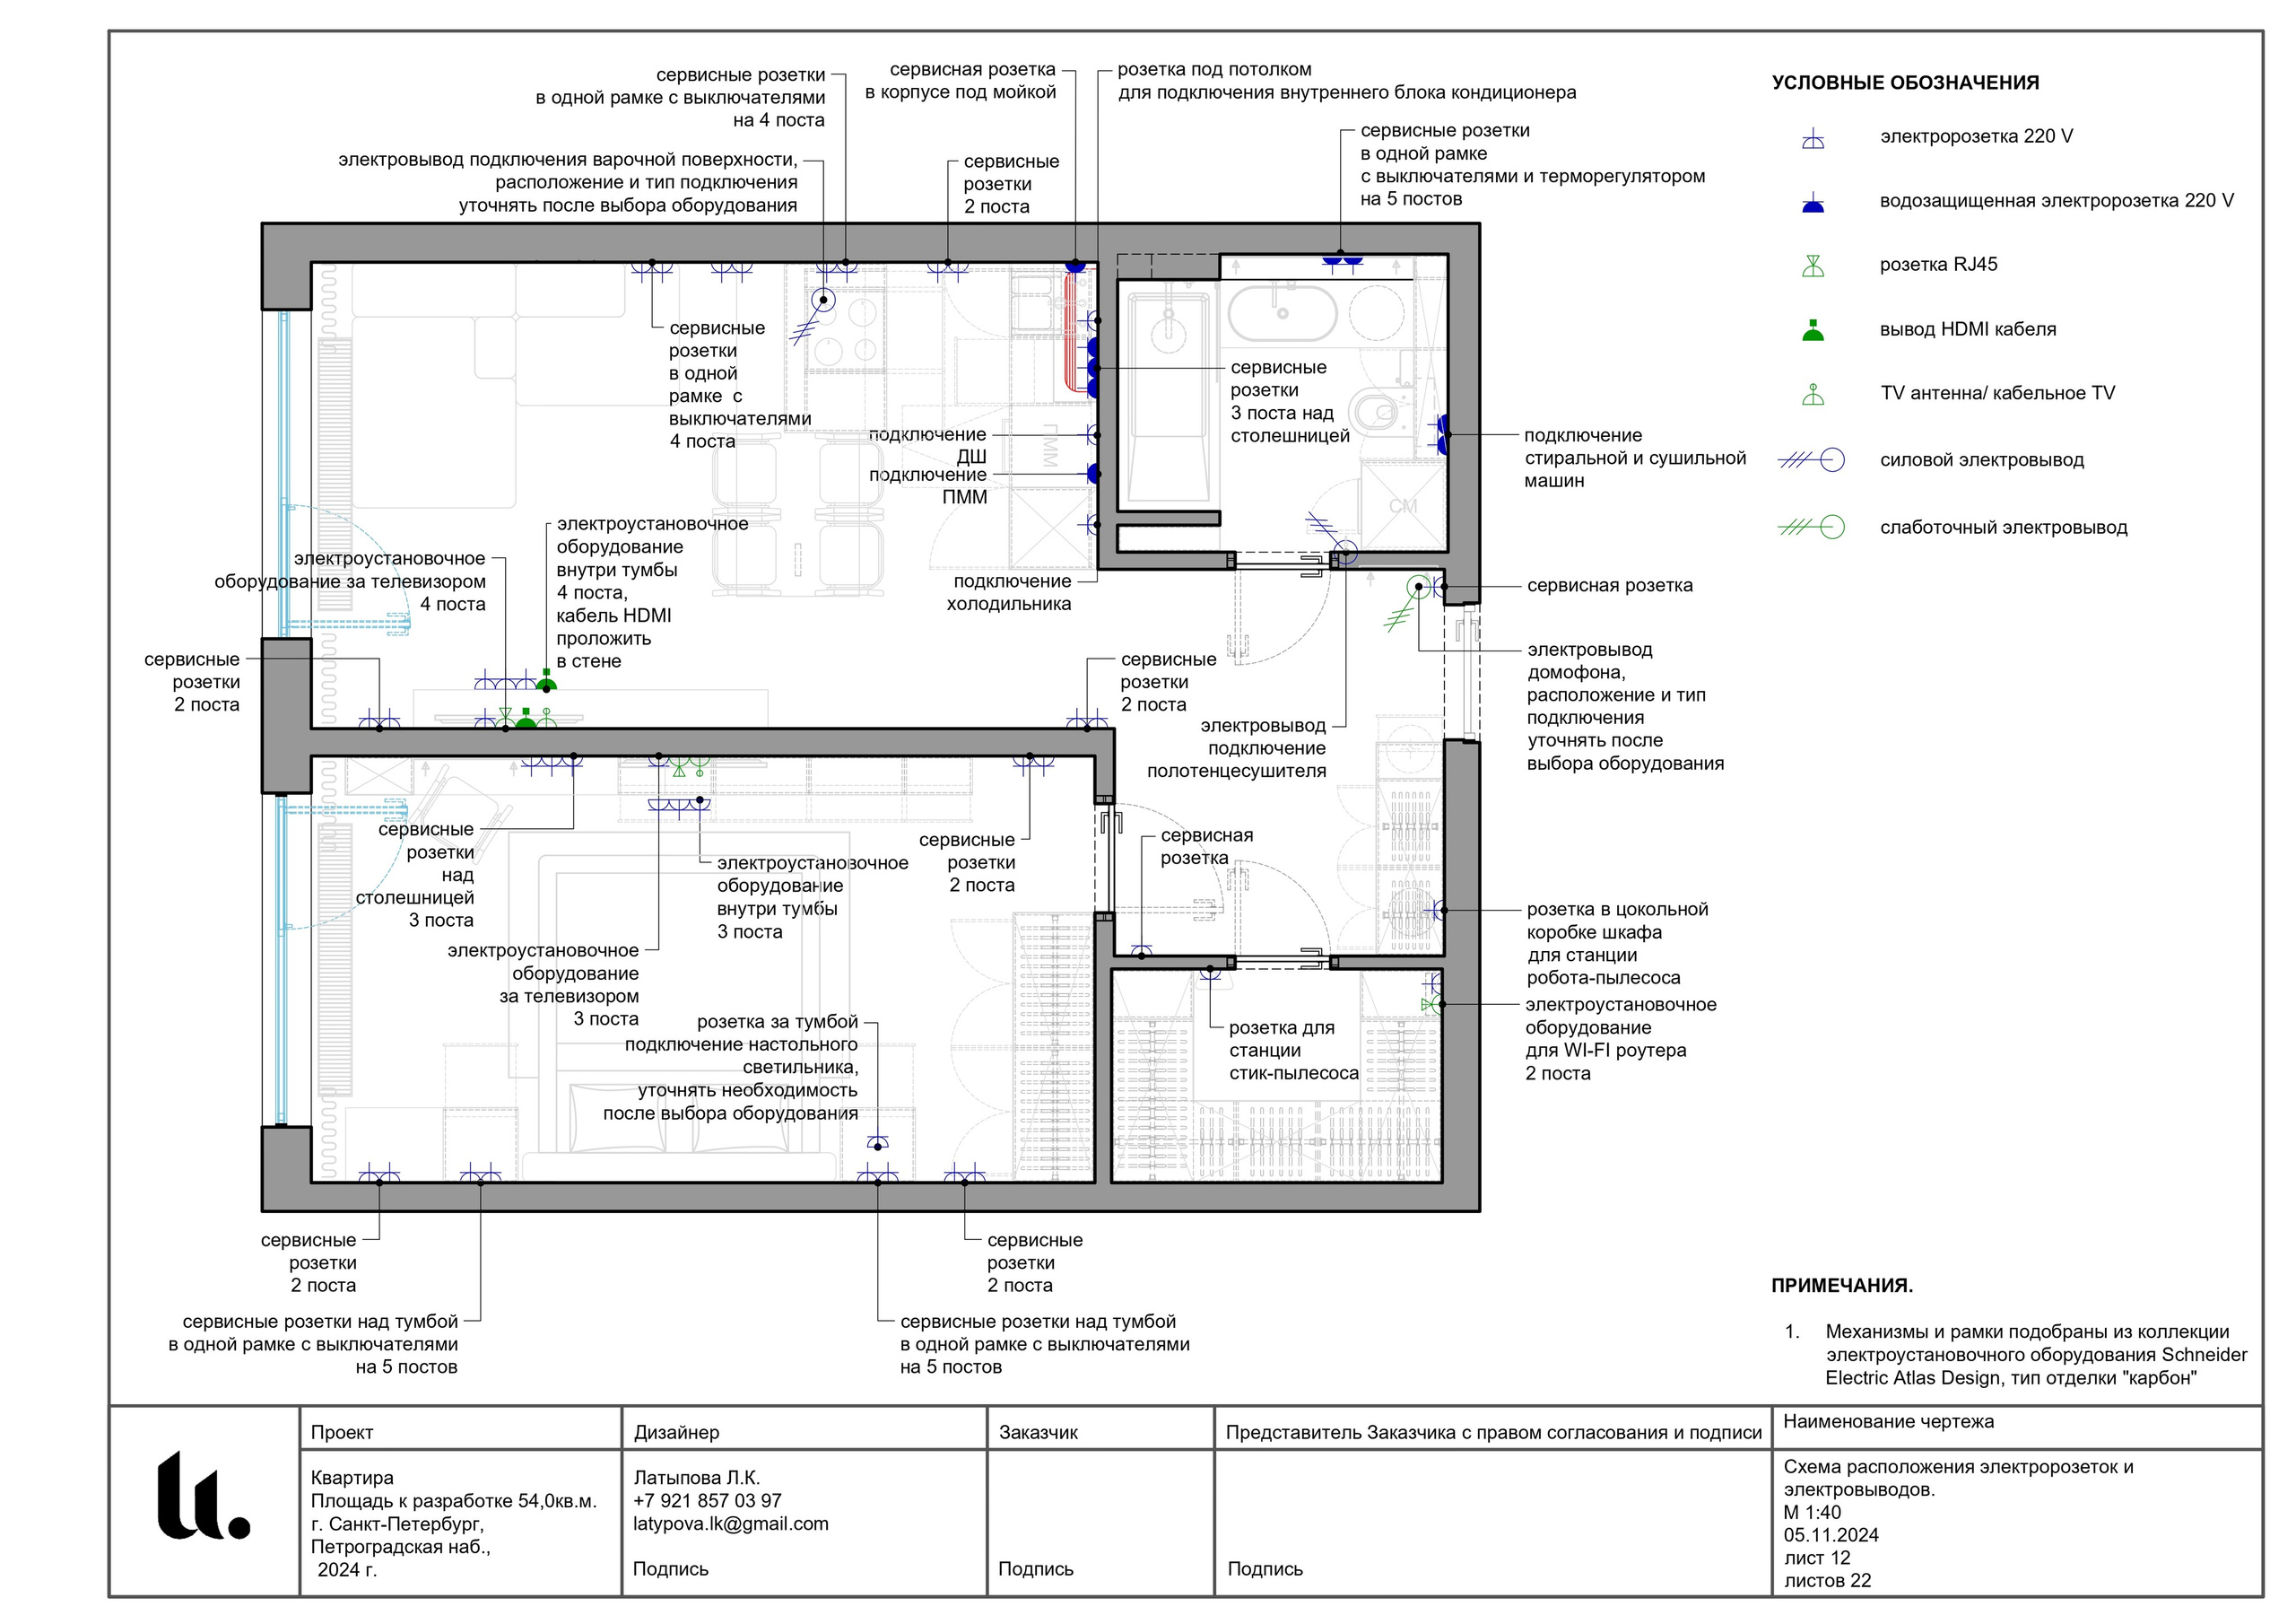2296x1624 pixels.
Task: Click the TV antenna legend symbol
Action: pyautogui.click(x=1813, y=394)
